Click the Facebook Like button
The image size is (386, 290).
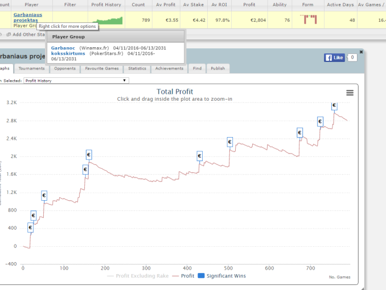[x=334, y=57]
